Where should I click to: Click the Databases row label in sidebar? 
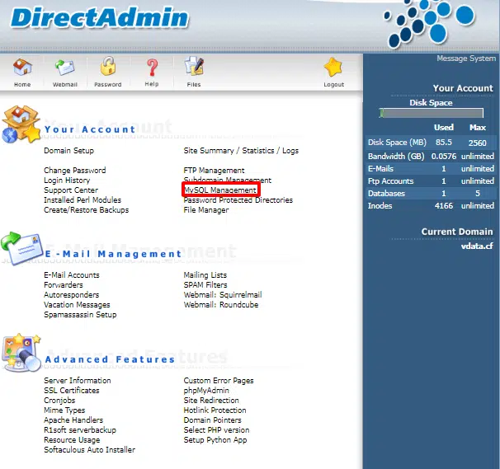point(386,193)
